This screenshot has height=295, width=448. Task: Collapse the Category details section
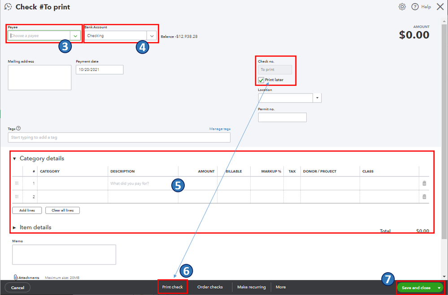14,158
